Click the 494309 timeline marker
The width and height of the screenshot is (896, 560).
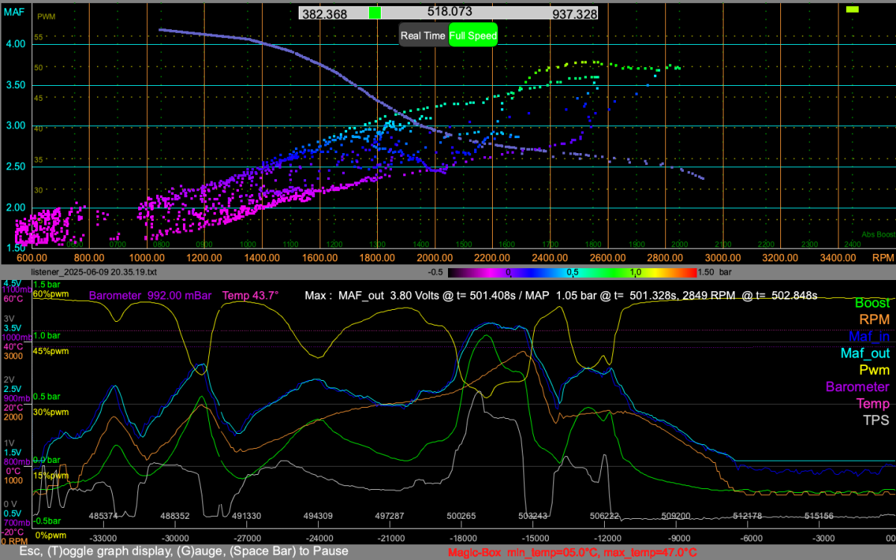pos(319,516)
